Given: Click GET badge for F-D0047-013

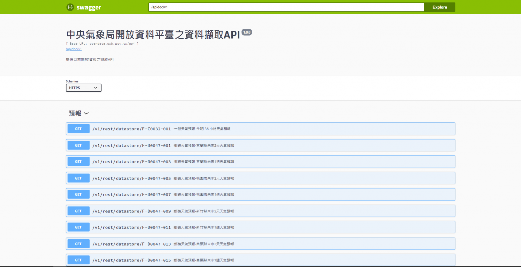Looking at the screenshot, I should (x=78, y=244).
